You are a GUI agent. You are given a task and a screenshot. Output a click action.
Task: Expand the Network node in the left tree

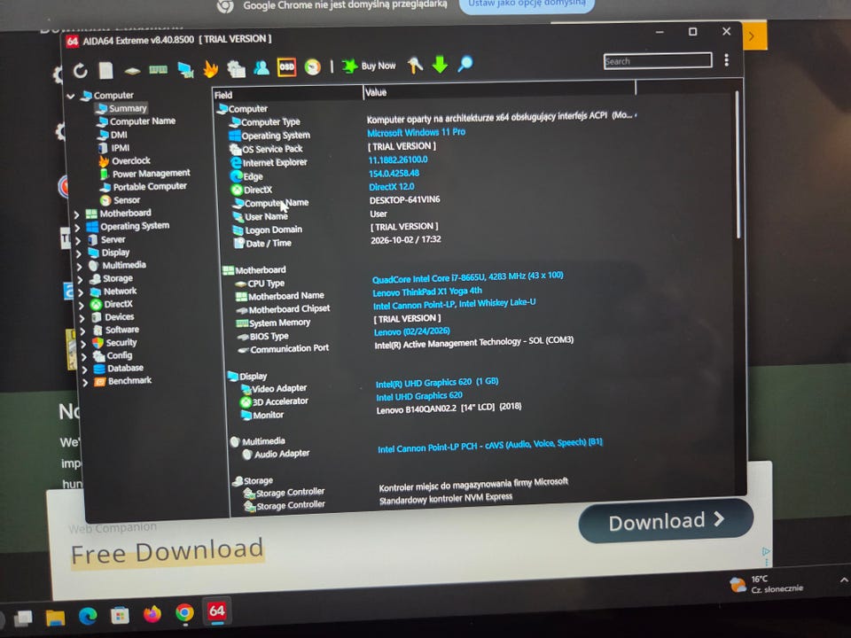tap(81, 292)
